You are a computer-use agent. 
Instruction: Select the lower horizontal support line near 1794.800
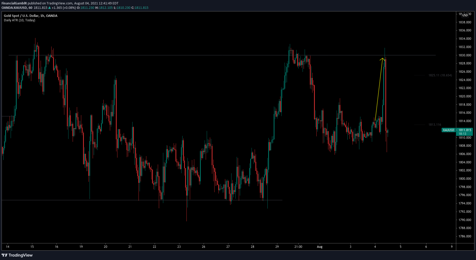(142, 200)
